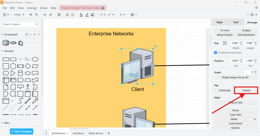
Task: Open Scratchpad help question icon
Action: click(27, 34)
